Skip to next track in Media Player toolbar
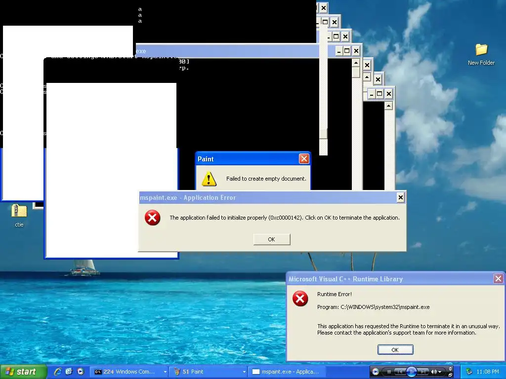The height and width of the screenshot is (379, 506). click(x=423, y=372)
